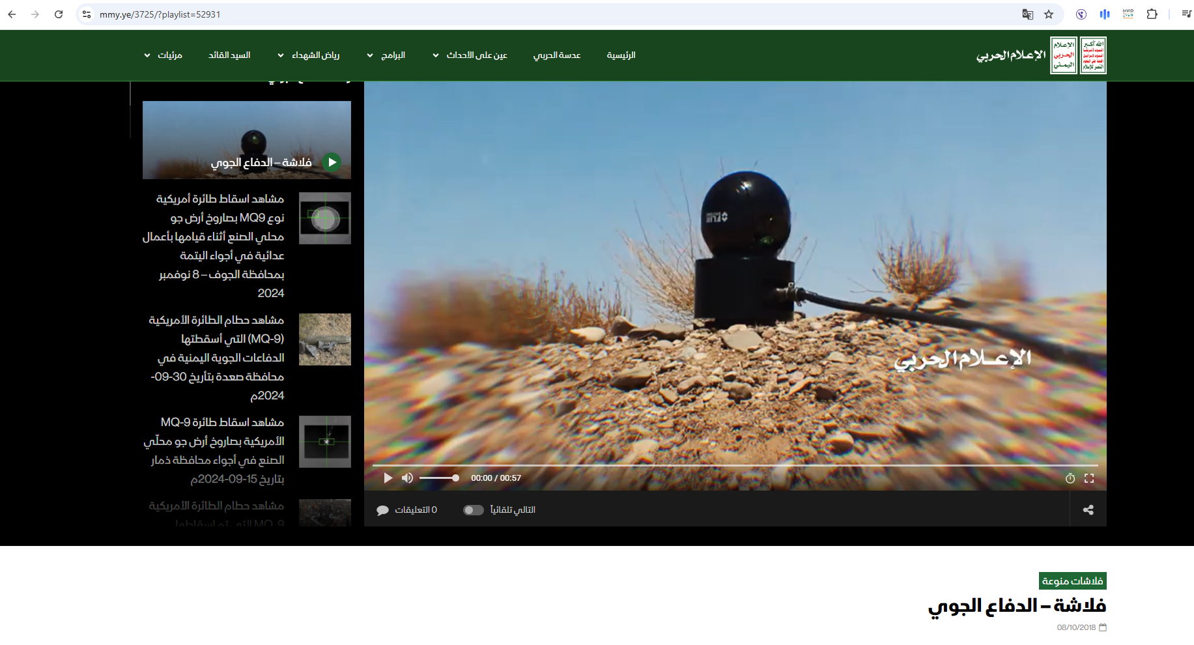Click the playback speed timer icon
Viewport: 1194px width, 645px height.
pyautogui.click(x=1070, y=478)
